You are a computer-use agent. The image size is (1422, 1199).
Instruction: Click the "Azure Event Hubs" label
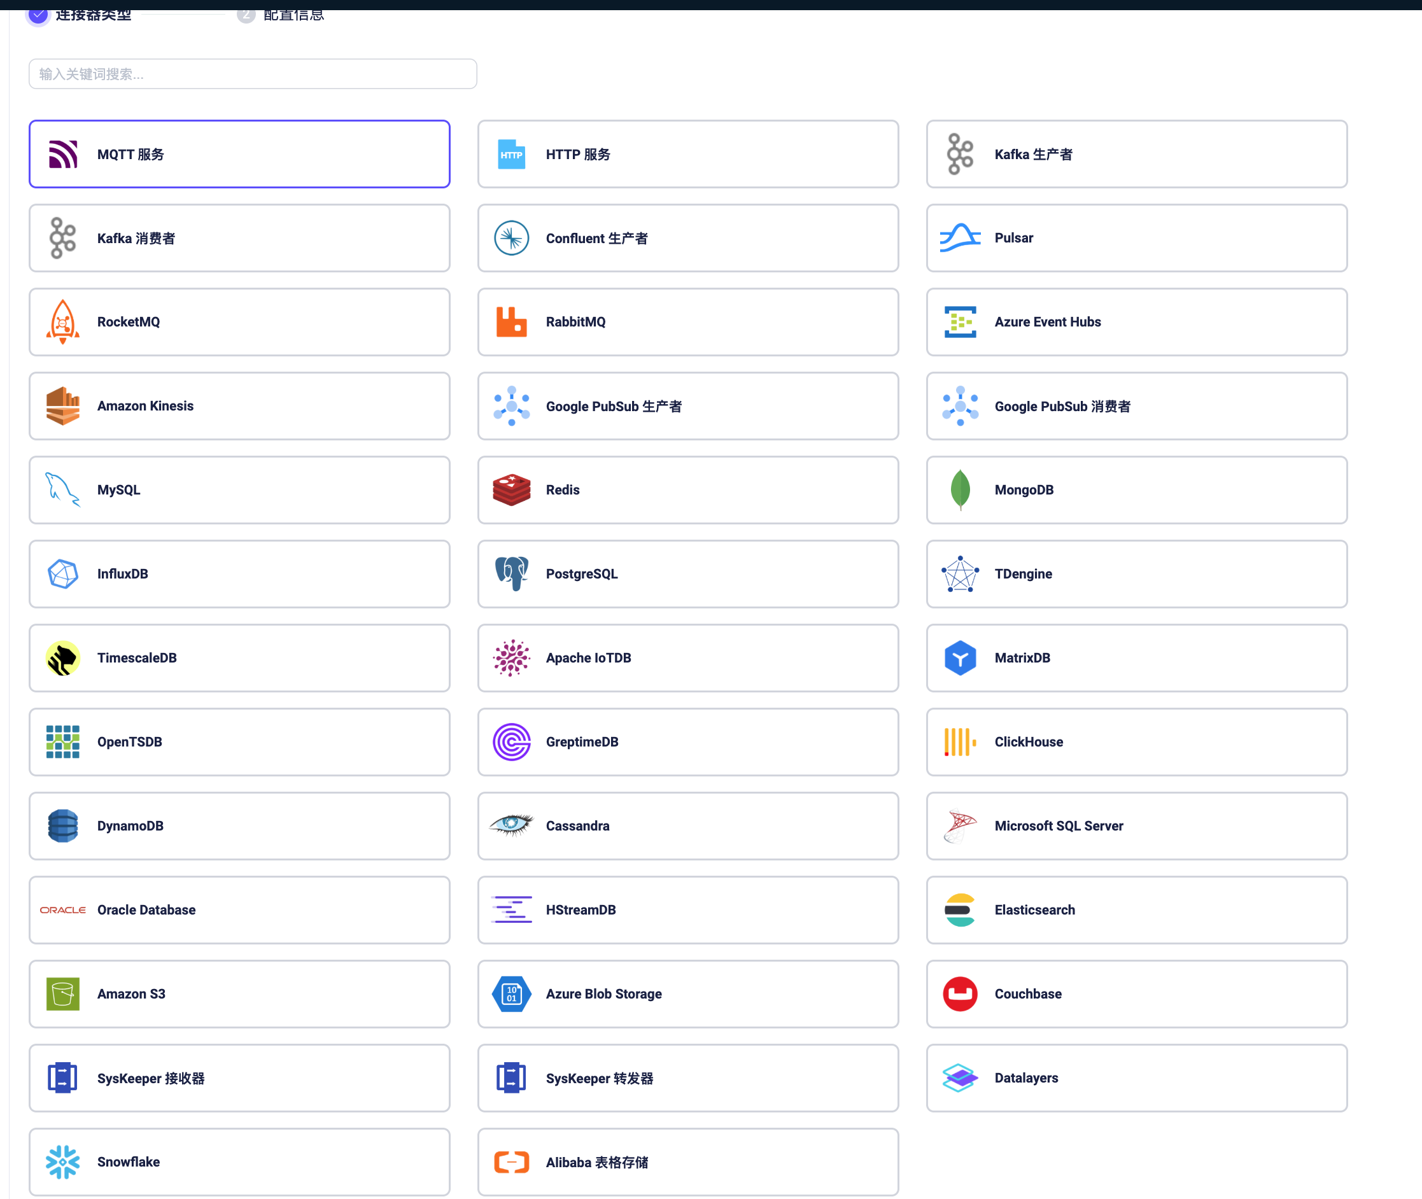pos(1048,321)
